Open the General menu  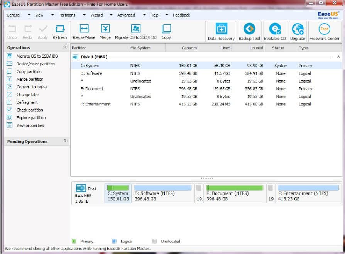[14, 15]
